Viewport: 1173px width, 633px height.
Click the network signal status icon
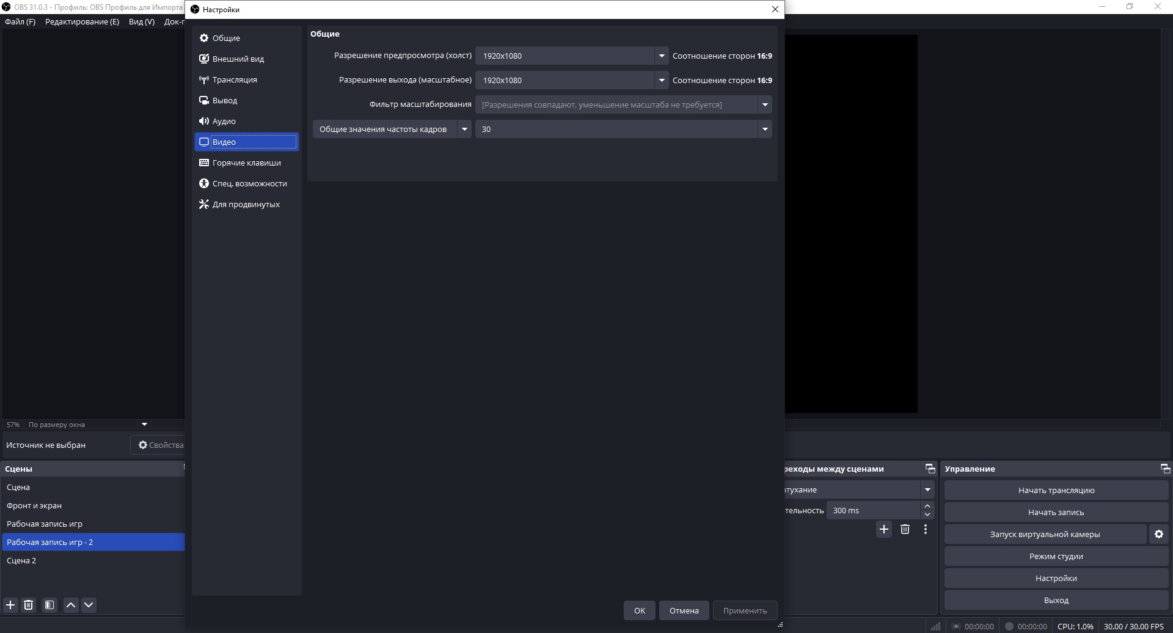tap(935, 626)
